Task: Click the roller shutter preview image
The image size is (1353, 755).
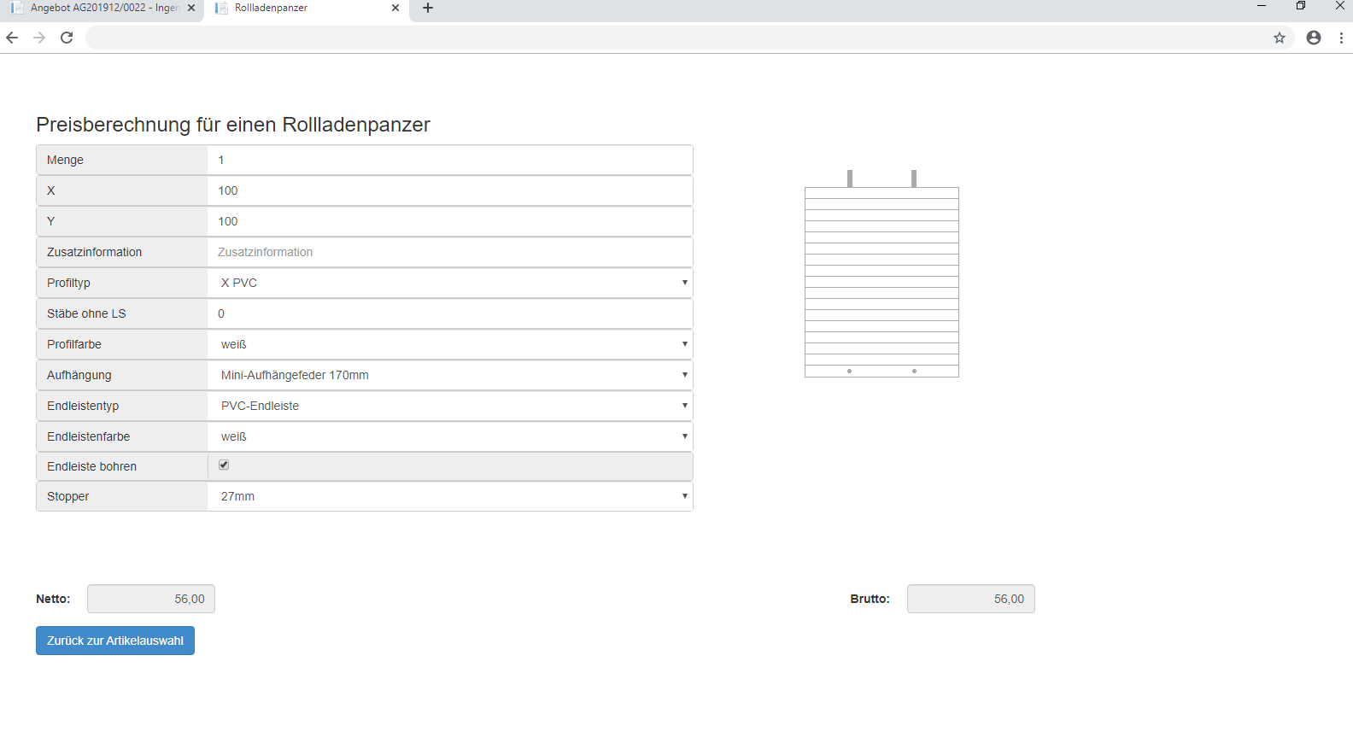Action: pyautogui.click(x=881, y=273)
